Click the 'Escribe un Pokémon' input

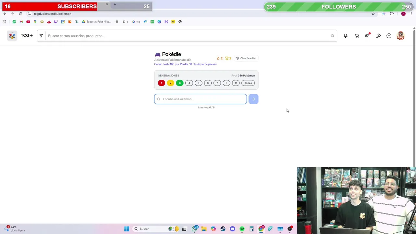201,99
